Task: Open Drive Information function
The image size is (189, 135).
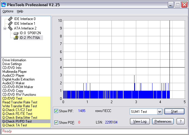Action: (14, 60)
